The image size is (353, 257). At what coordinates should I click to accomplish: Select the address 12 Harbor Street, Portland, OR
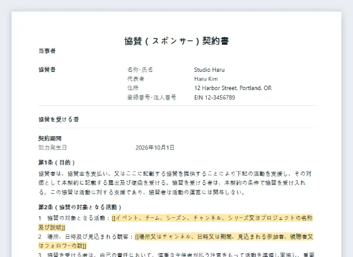tap(233, 88)
